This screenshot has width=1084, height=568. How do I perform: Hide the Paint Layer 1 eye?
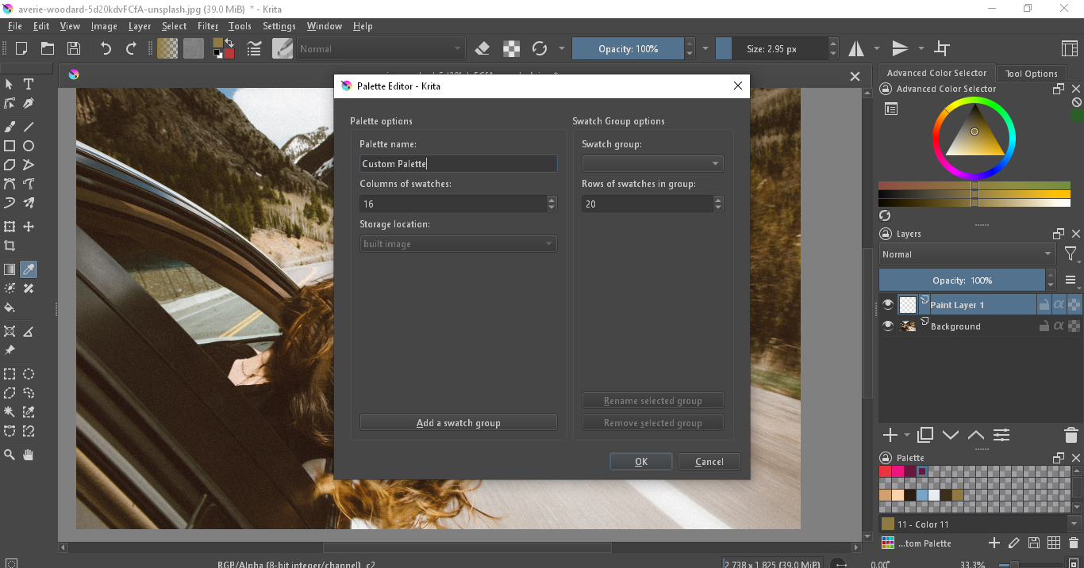point(888,304)
